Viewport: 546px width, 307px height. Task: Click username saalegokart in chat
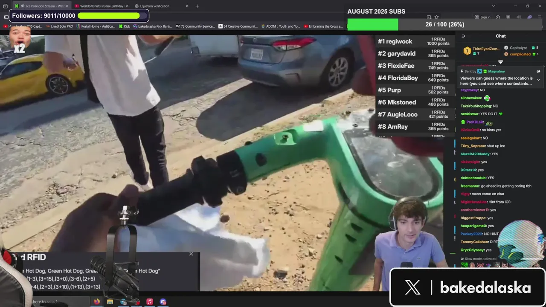coord(471,138)
